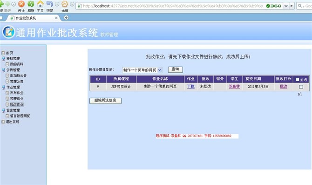312x185 pixels.
Task: Click the Refresh (刷新) toolbar icon
Action: tap(31, 4)
